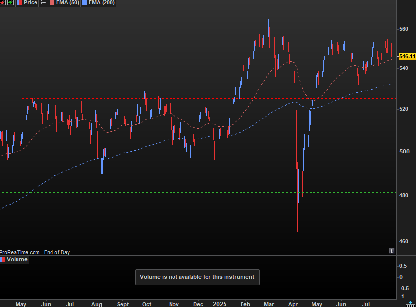Screen dimensions: 416x307
Task: Open the Volume panel label
Action: click(x=17, y=259)
